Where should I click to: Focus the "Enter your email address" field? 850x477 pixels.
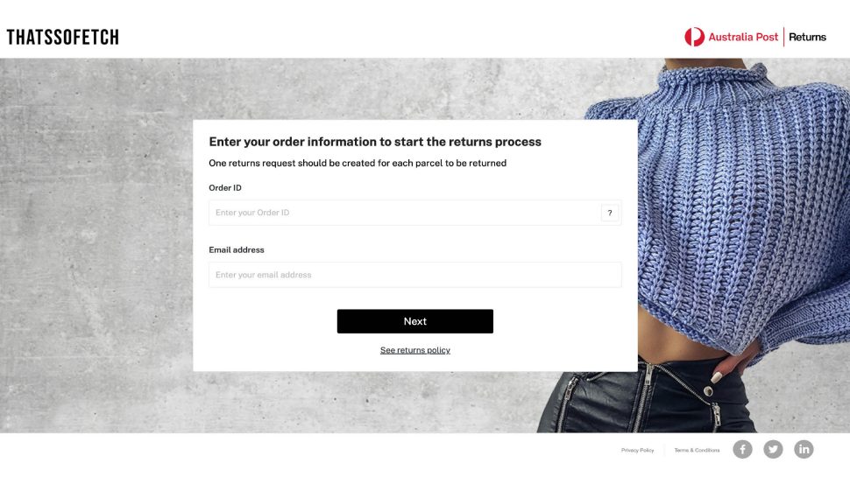point(414,275)
